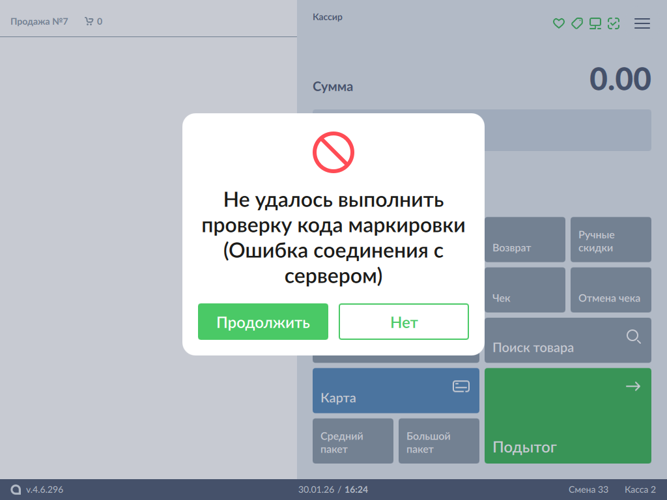The height and width of the screenshot is (500, 667).
Task: Click the magnifier icon in Поиск товара
Action: click(x=633, y=337)
